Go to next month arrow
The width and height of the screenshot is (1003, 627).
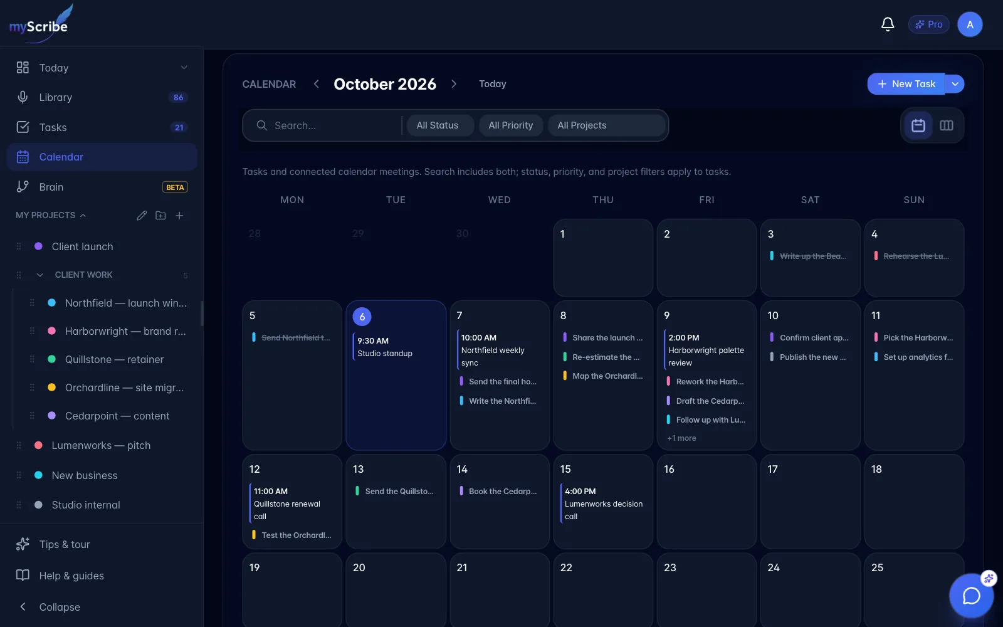coord(454,84)
